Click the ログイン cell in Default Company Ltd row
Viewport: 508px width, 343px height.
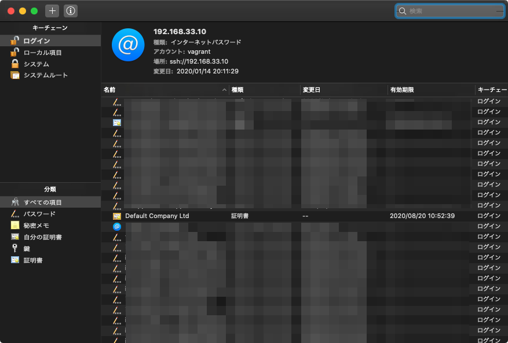pyautogui.click(x=489, y=216)
